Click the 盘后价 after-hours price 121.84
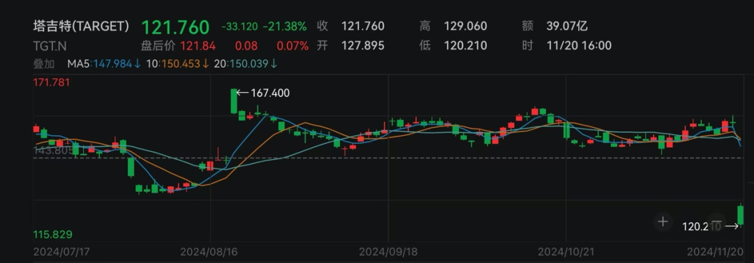754x263 pixels. [x=198, y=46]
